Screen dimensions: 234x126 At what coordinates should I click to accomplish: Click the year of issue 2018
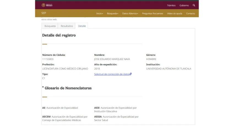click(x=97, y=69)
